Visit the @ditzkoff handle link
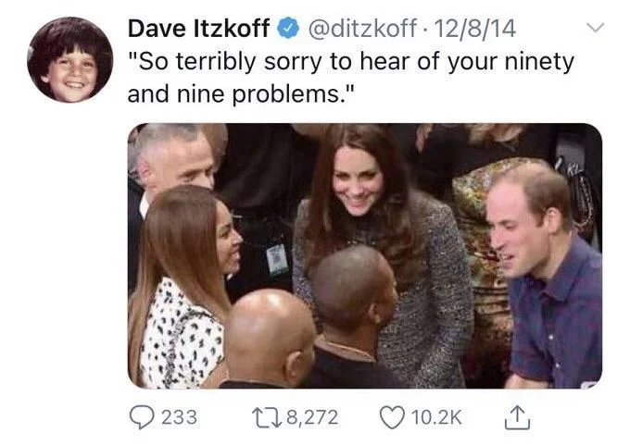This screenshot has width=630, height=445. tap(362, 28)
